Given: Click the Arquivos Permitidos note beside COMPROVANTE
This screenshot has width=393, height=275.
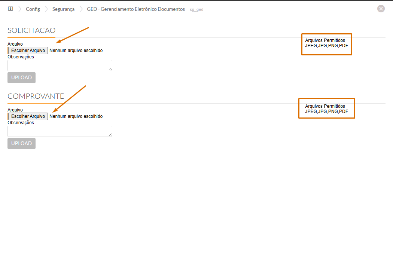Looking at the screenshot, I should point(326,109).
